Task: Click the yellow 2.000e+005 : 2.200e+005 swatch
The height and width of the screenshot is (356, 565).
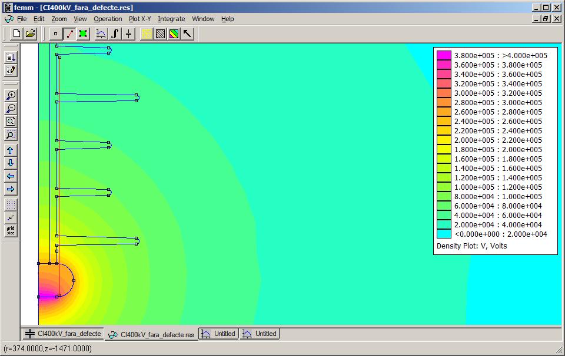Action: pyautogui.click(x=444, y=140)
